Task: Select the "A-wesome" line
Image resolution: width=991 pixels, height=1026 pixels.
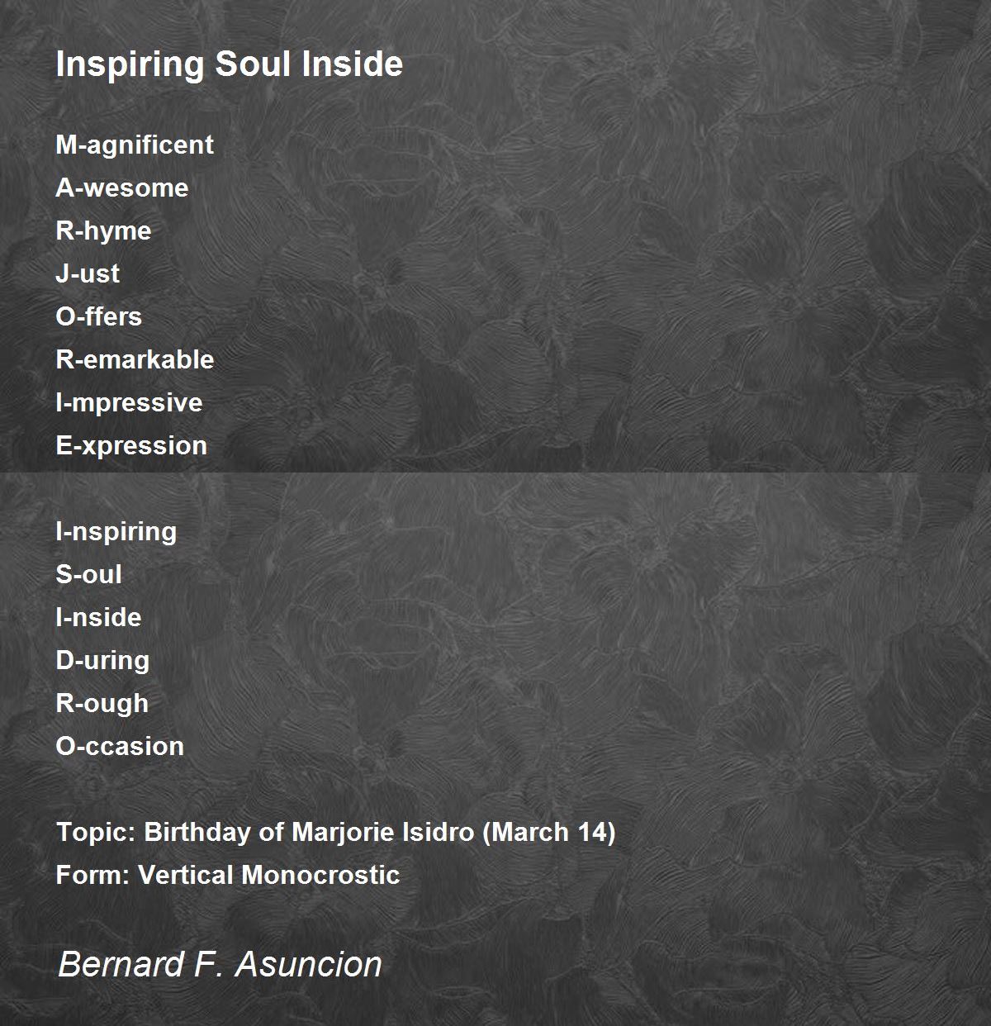Action: pyautogui.click(x=121, y=188)
